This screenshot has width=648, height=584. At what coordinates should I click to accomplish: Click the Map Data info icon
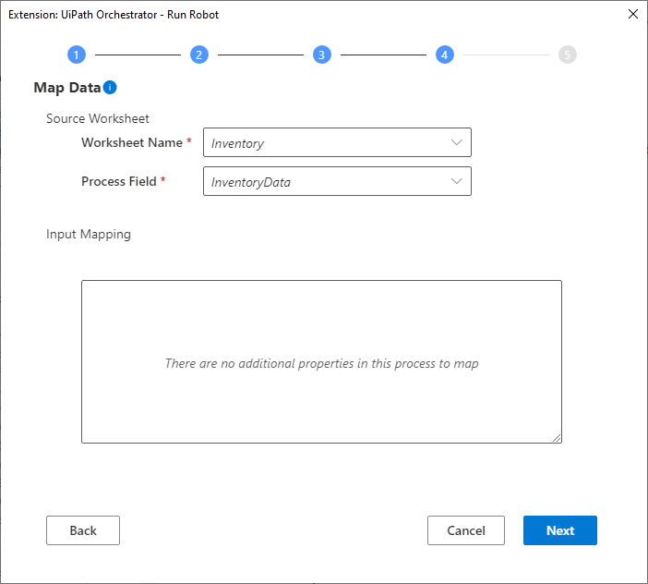pos(110,87)
